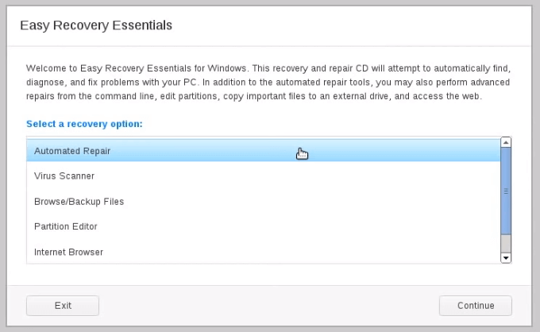Image resolution: width=540 pixels, height=332 pixels.
Task: Click the Easy Recovery Essentials title heading
Action: tap(95, 25)
